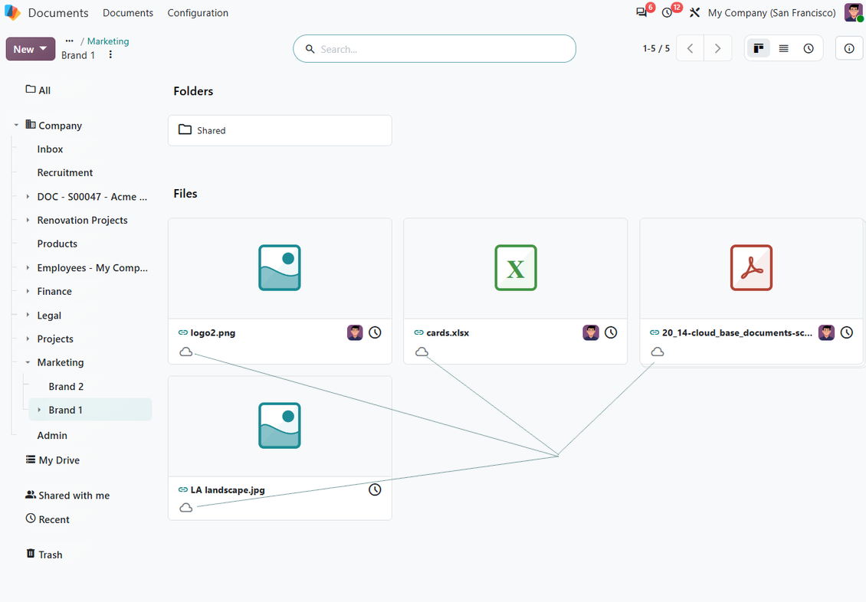Click the cloud icon under the PDF document

tap(658, 352)
